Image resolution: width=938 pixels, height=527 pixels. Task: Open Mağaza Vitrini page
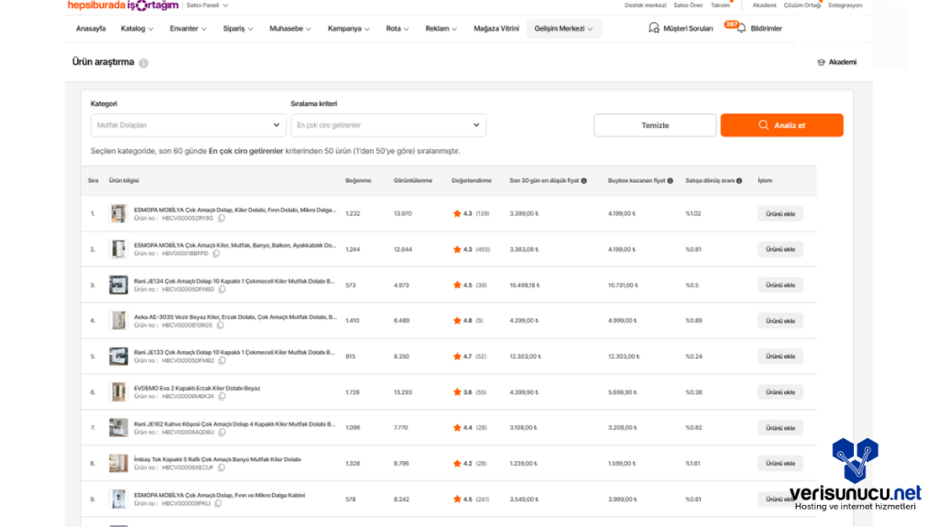[496, 28]
